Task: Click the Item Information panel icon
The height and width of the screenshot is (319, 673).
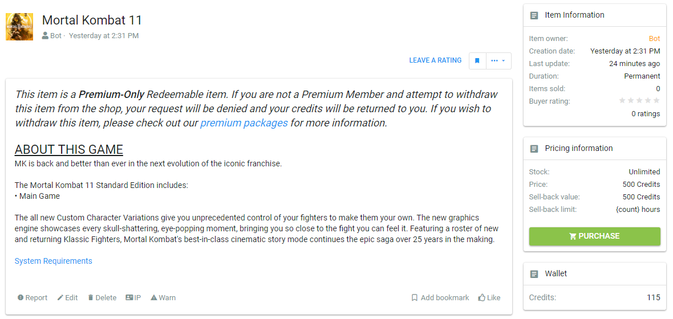Action: 534,15
